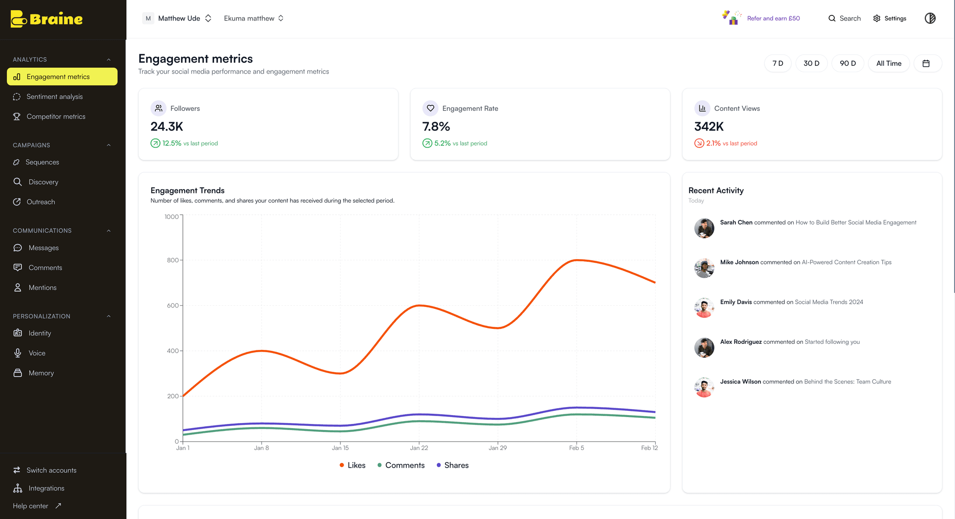Click the Braine logo
Image resolution: width=955 pixels, height=519 pixels.
point(47,19)
